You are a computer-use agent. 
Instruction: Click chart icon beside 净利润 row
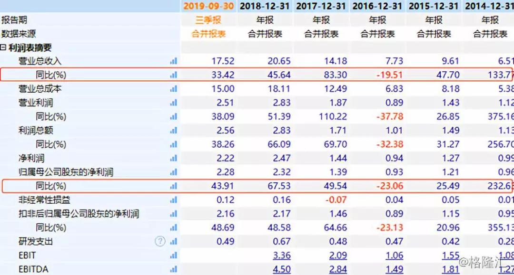(x=173, y=158)
